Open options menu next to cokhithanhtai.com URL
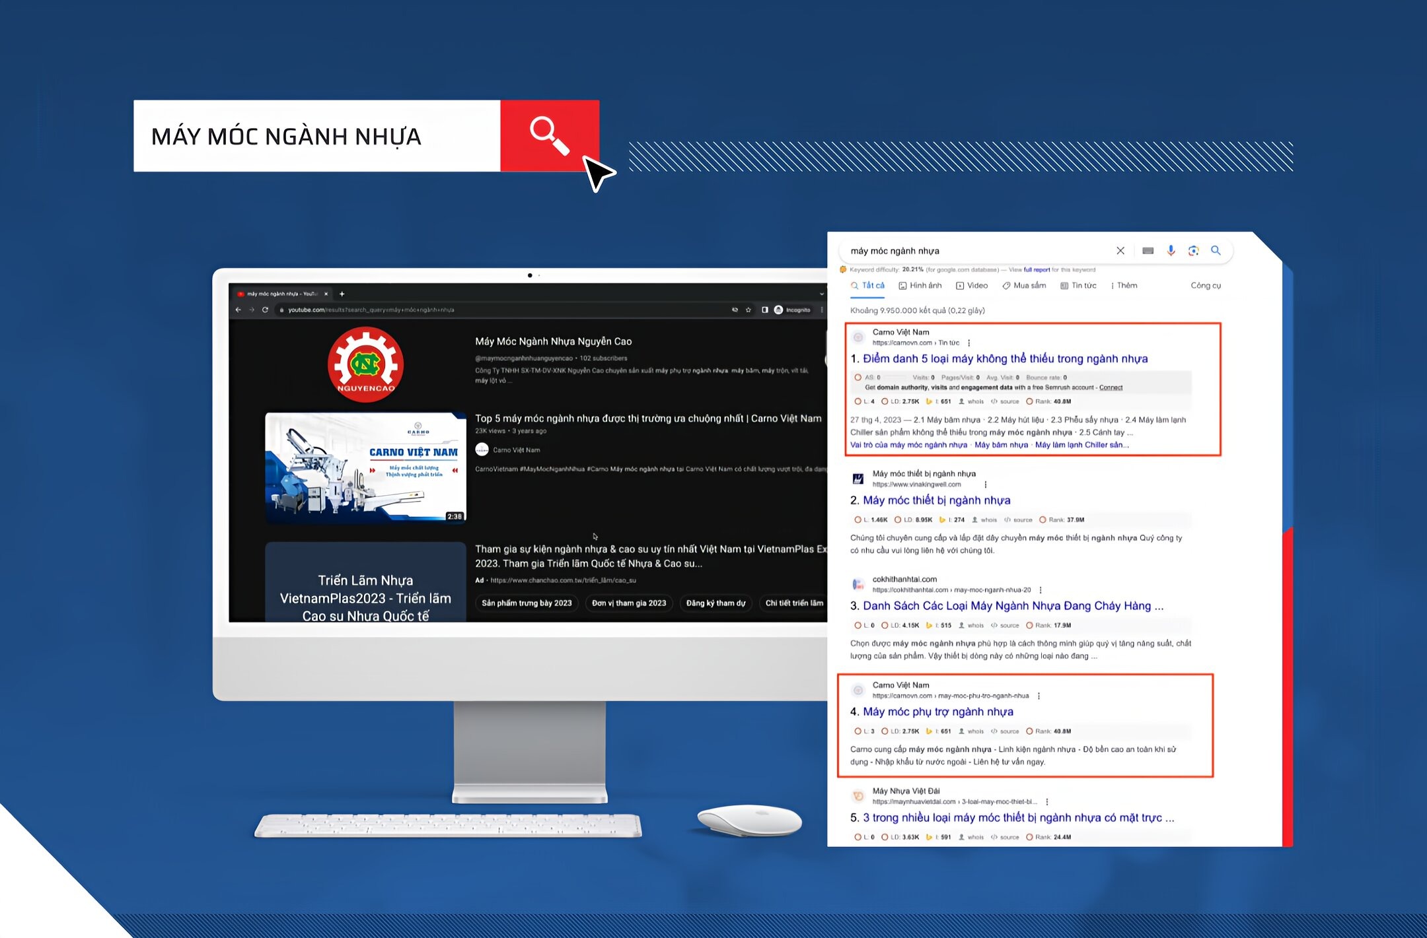 coord(1041,590)
